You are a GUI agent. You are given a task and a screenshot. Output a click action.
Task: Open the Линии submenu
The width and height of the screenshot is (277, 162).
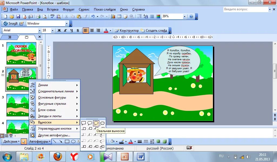tap(54, 85)
